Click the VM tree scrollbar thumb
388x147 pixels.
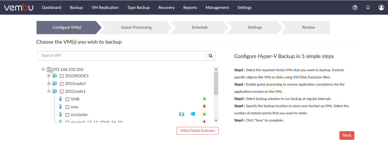click(x=216, y=83)
